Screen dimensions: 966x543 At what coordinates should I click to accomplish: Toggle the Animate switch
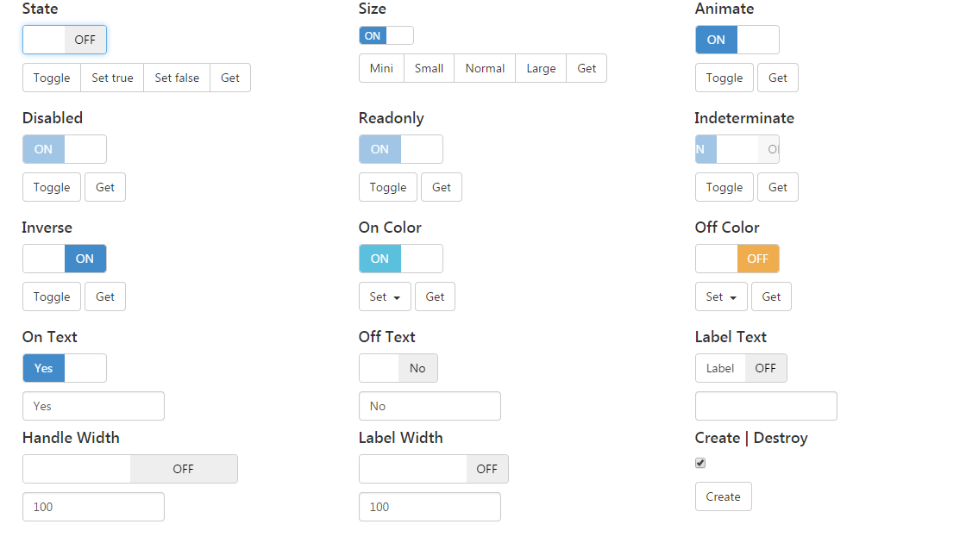(x=737, y=40)
